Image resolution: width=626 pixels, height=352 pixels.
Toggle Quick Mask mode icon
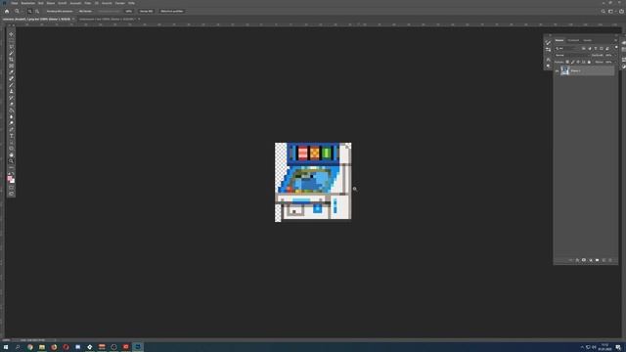click(11, 188)
